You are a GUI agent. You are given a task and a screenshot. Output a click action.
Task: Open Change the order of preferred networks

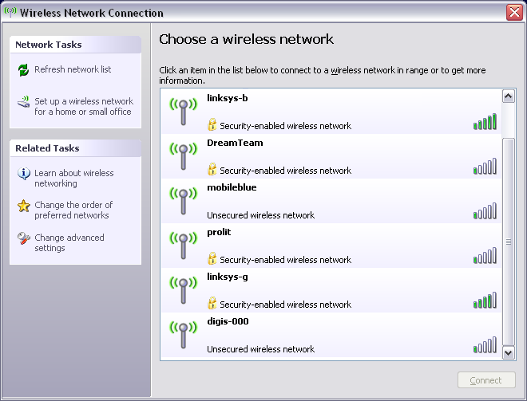(x=73, y=210)
